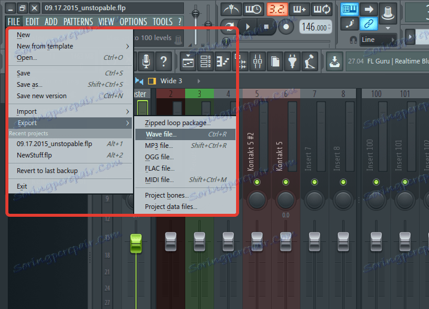Screen dimensions: 429x309
Task: Open the piano roll view icon
Action: coord(223,61)
